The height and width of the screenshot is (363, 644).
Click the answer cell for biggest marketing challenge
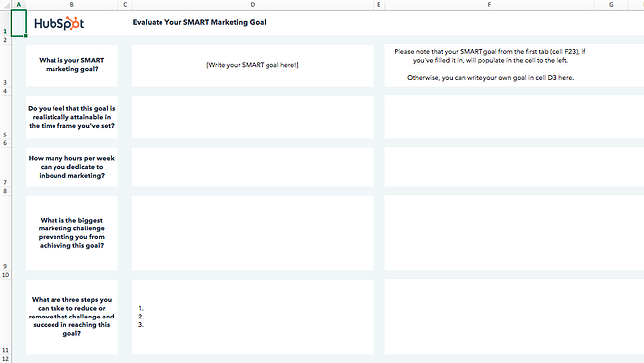coord(253,233)
